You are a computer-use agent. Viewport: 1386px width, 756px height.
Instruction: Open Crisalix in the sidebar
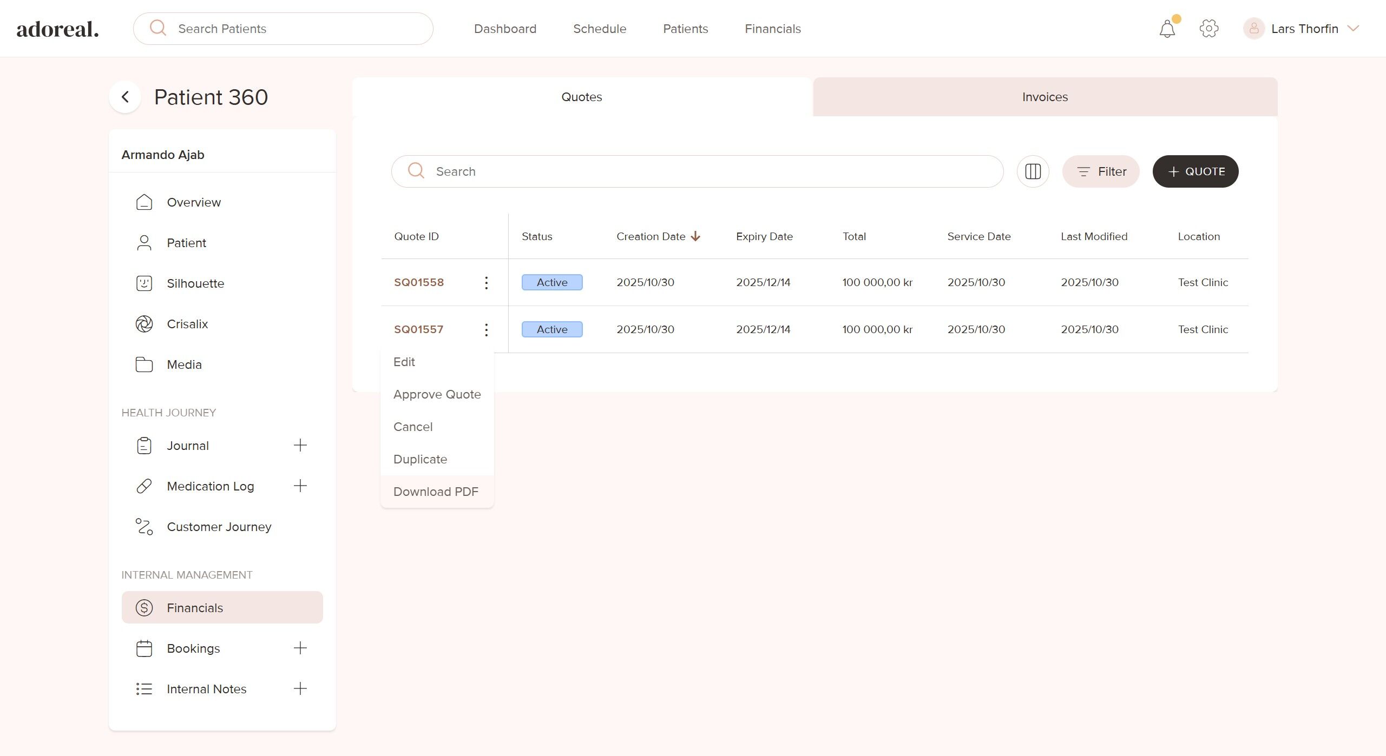(187, 324)
